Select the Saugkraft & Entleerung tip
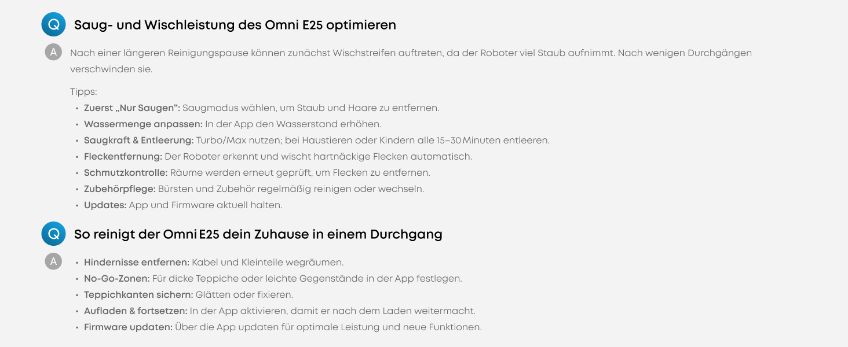The image size is (848, 347). (x=138, y=141)
